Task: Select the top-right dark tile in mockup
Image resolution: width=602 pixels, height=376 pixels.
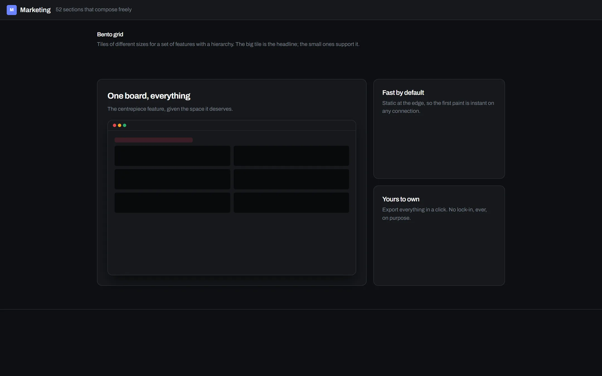Action: [291, 156]
